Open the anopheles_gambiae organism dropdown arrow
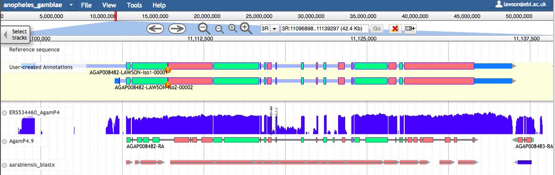555x175 pixels. [x=71, y=6]
